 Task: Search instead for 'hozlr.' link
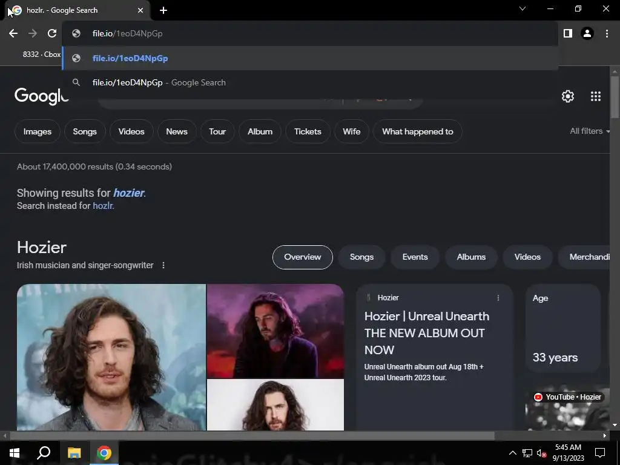pos(103,206)
